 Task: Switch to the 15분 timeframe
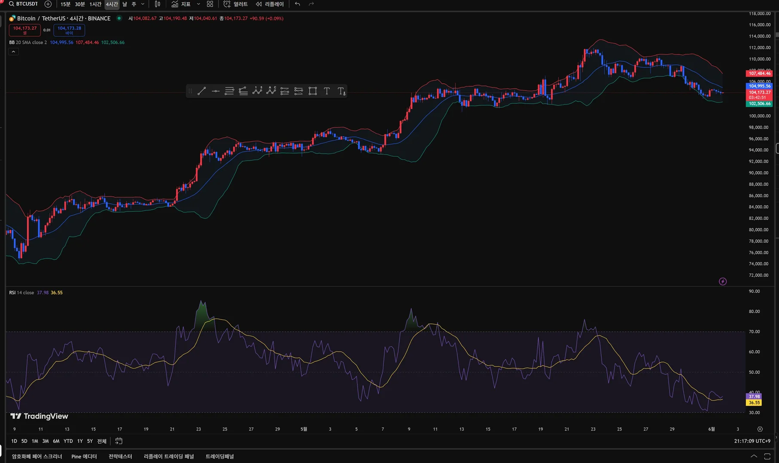pyautogui.click(x=65, y=4)
